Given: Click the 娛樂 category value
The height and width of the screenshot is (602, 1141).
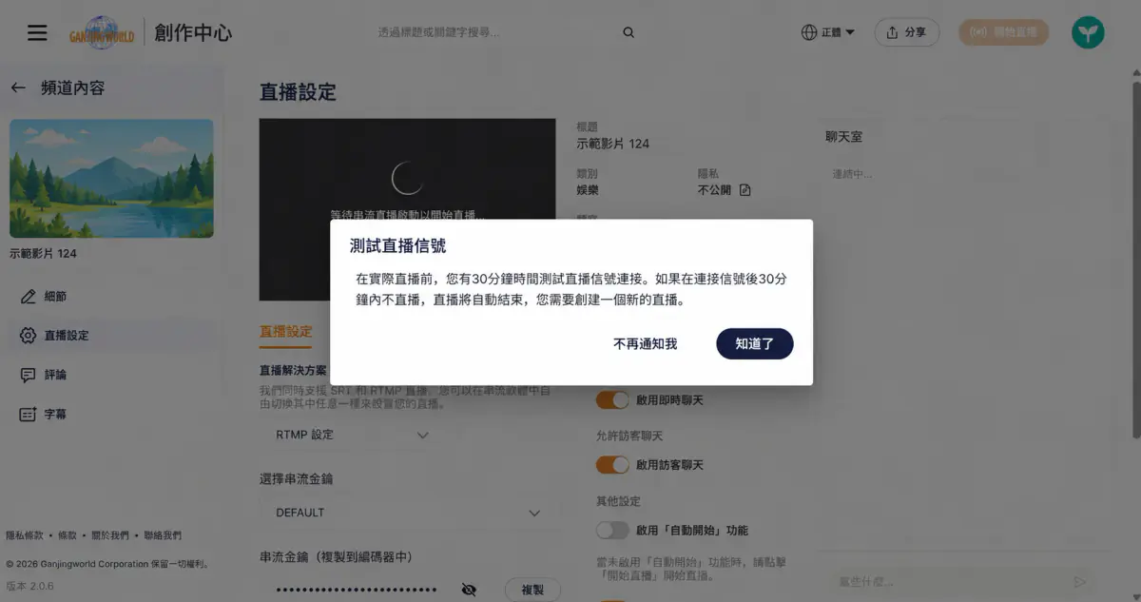Looking at the screenshot, I should coord(588,190).
